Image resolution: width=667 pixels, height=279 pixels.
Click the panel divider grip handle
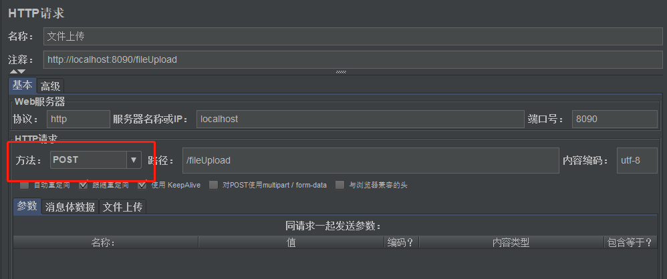[341, 72]
